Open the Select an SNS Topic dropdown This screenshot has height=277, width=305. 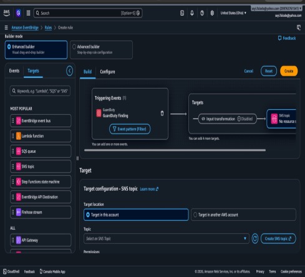point(167,238)
